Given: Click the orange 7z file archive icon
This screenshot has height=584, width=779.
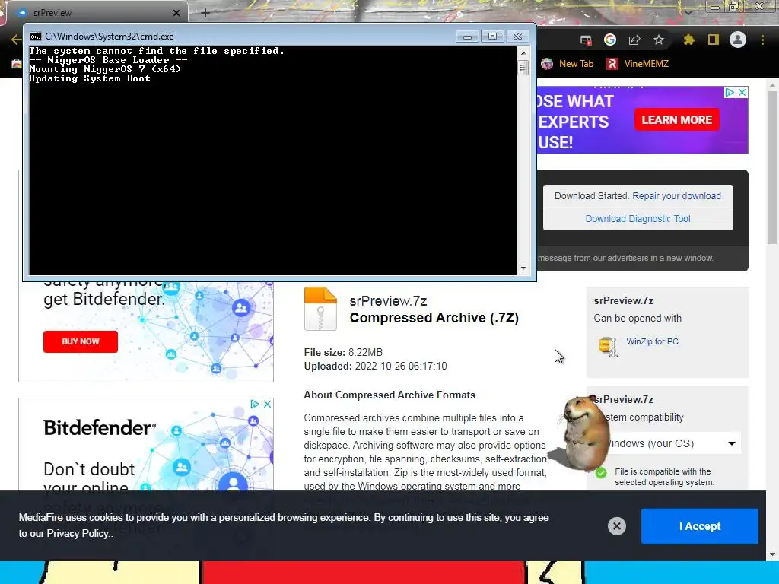Looking at the screenshot, I should click(x=320, y=309).
